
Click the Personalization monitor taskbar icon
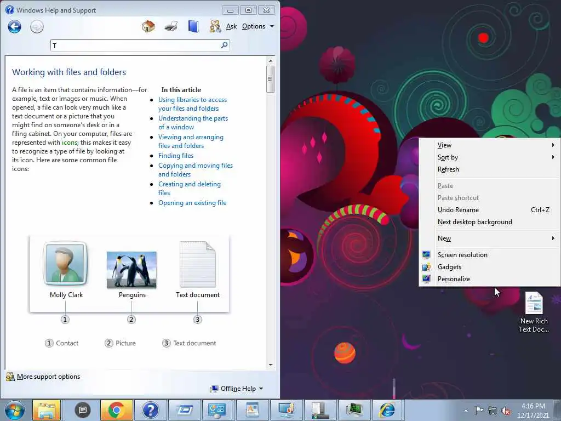pos(286,410)
